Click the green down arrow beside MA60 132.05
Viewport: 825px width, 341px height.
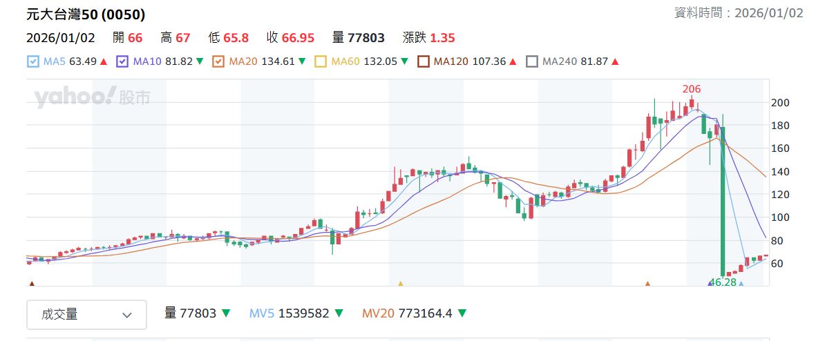404,61
